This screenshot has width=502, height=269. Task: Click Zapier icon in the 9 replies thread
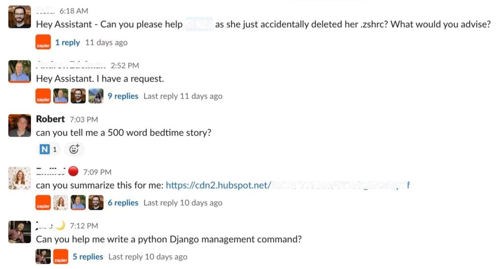[x=43, y=96]
